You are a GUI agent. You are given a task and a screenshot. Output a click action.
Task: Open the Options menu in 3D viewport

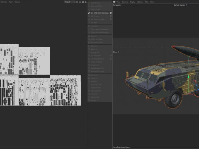tap(140, 2)
